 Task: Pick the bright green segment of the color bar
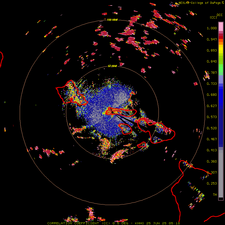[x=221, y=68]
